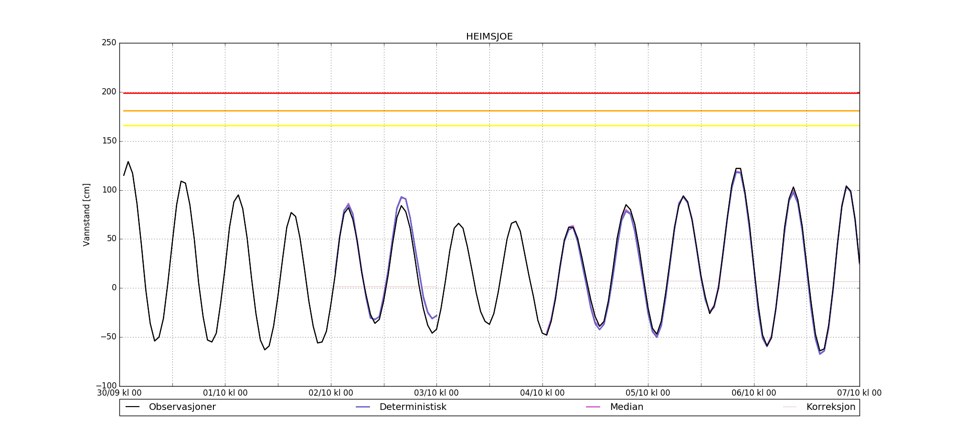Click the Observasjoner legend label

182,407
